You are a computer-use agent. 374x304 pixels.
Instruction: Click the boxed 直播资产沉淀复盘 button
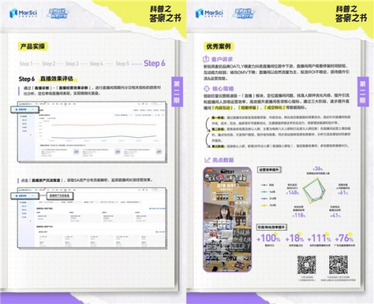pos(60,195)
